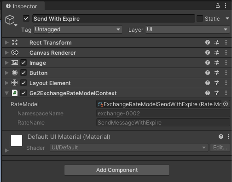
Task: Click the white material preview swatch
Action: point(17,141)
